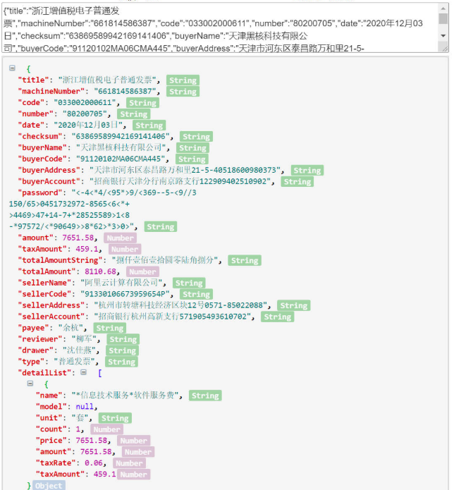
Task: Click the null value of model
Action: pos(85,407)
